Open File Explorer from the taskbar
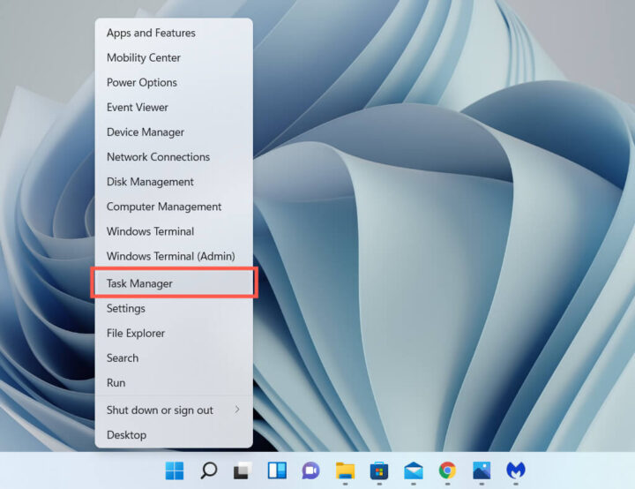The image size is (635, 489). tap(345, 470)
